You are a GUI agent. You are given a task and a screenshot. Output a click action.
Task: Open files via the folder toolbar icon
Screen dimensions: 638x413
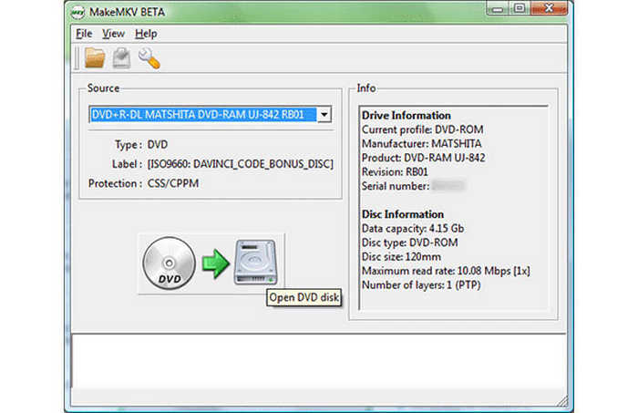95,57
